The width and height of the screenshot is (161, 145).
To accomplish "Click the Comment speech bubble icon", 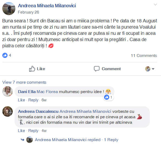I will click(97, 69).
